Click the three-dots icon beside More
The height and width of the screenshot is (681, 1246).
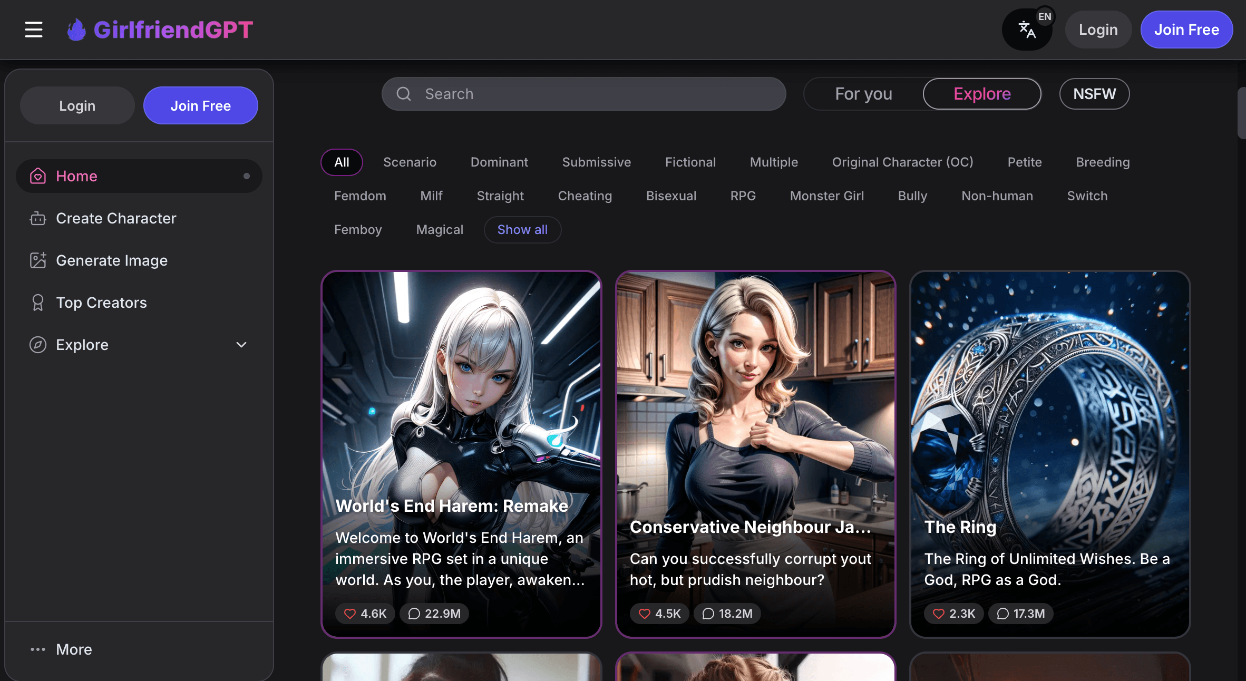[x=38, y=649]
